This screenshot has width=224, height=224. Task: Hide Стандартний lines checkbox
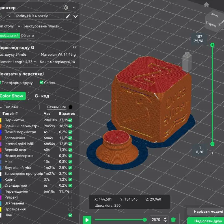click(70, 186)
